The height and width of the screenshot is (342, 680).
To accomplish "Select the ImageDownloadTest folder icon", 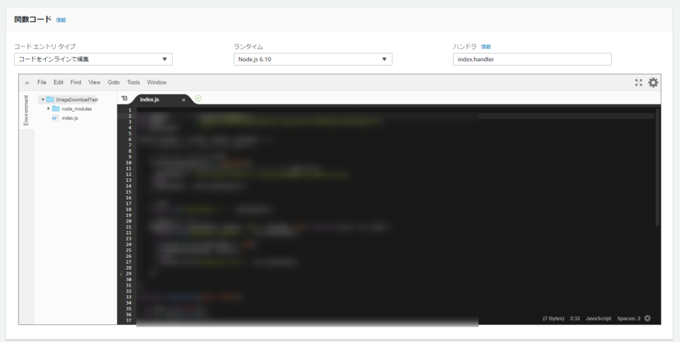I will [x=50, y=99].
